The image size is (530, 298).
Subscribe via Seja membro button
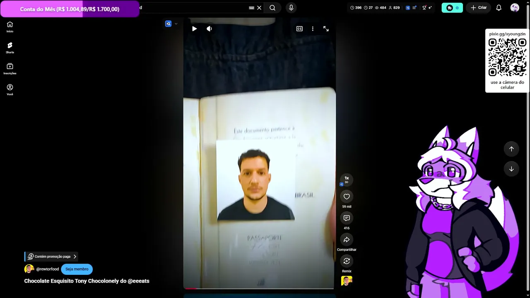pyautogui.click(x=77, y=269)
